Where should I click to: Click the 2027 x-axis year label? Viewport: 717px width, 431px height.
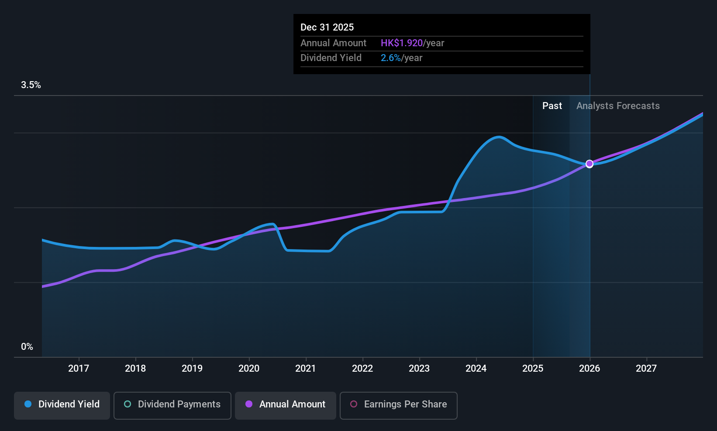pos(646,368)
